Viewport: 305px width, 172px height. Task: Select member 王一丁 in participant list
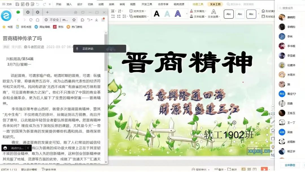click(x=291, y=122)
